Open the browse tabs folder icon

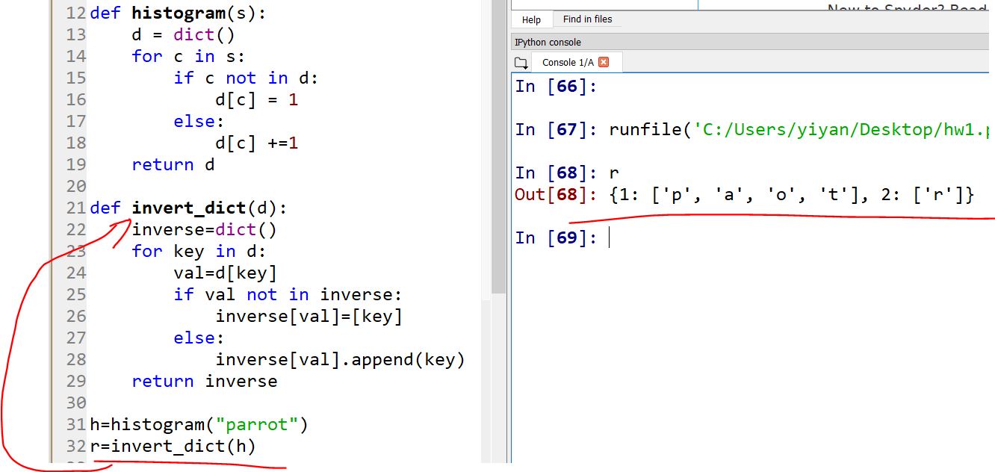coord(521,63)
